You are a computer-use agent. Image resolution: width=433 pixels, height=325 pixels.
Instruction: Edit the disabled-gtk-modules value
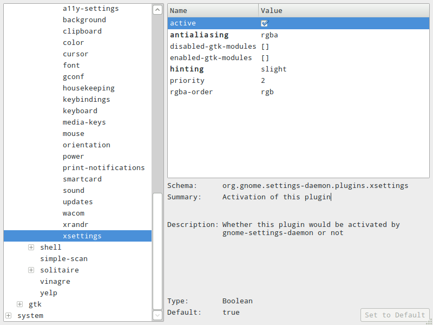265,47
